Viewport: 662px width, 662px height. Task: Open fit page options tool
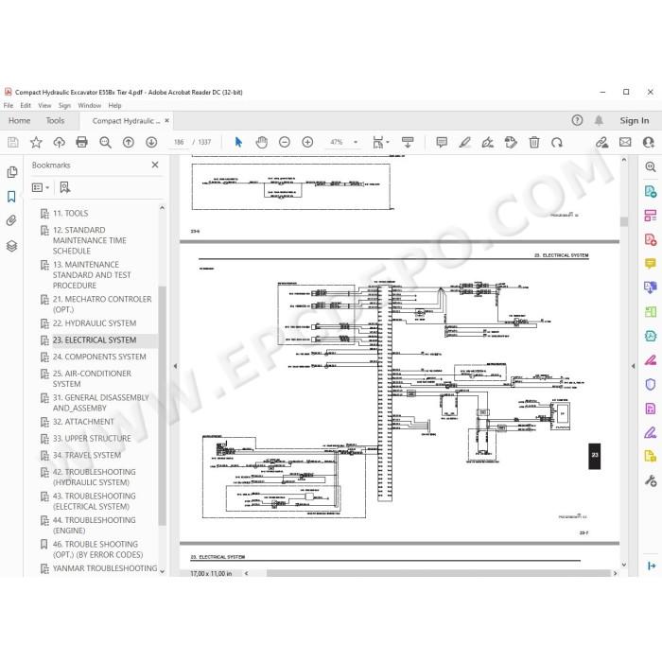click(x=380, y=142)
